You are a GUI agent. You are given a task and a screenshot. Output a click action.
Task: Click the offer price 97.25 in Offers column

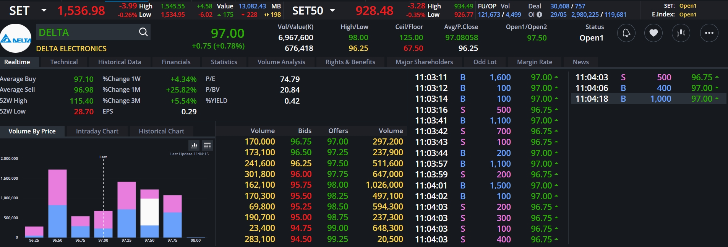(337, 152)
